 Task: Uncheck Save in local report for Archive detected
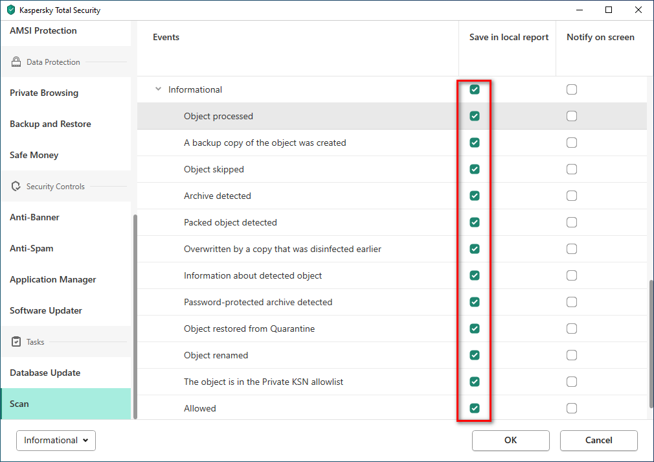(474, 196)
